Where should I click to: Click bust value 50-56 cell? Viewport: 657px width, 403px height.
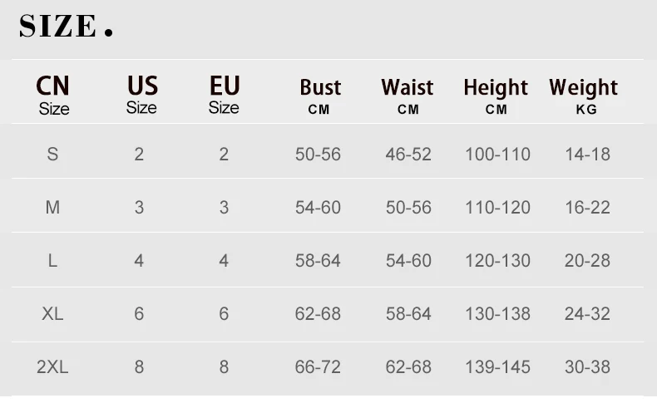[x=319, y=154]
